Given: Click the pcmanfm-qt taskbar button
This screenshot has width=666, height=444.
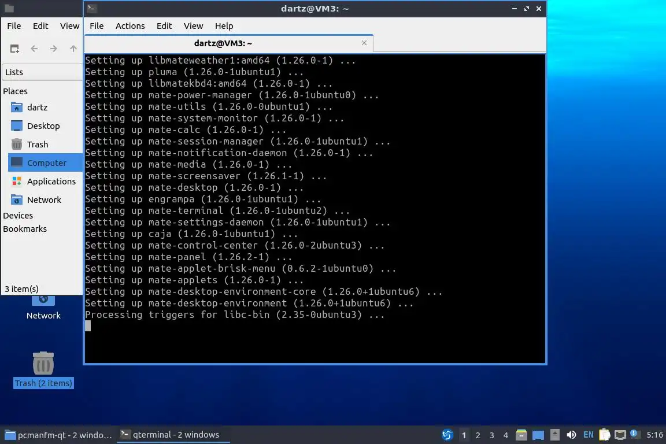Looking at the screenshot, I should [58, 435].
